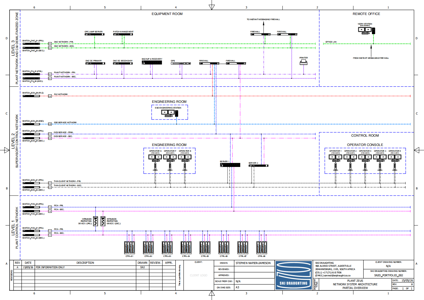Click the 'OFFICE LAN' label
The image size is (424, 300).
[x=331, y=42]
